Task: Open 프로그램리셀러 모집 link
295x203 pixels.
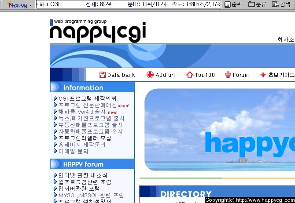Action: [x=85, y=138]
